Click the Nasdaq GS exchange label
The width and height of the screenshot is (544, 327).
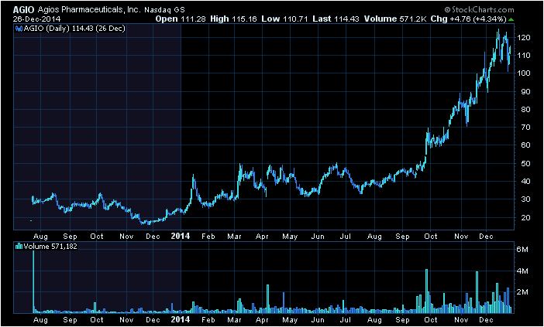pyautogui.click(x=164, y=10)
